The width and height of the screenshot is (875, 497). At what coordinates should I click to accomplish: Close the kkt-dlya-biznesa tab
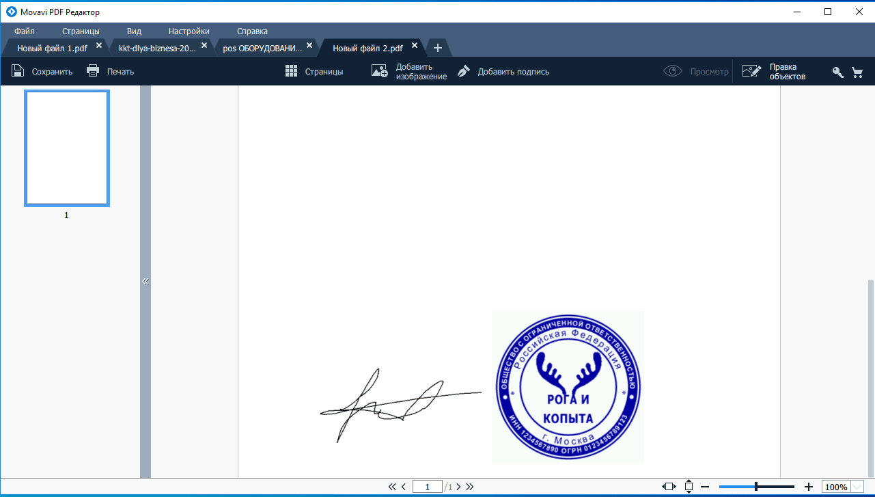click(204, 46)
